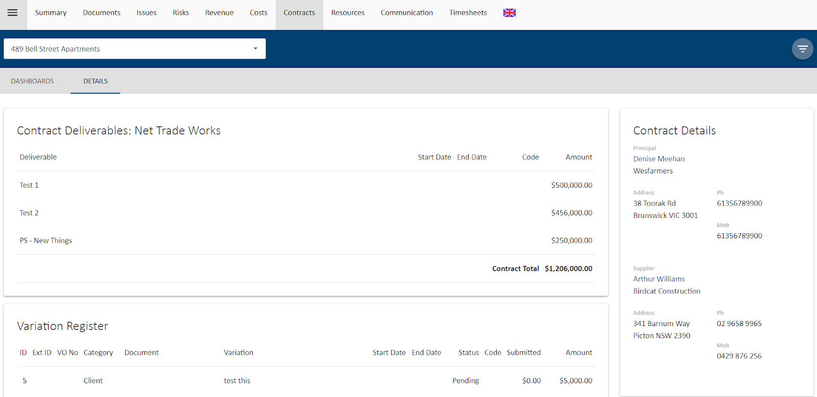Open the Issues menu item
The width and height of the screenshot is (817, 397).
pyautogui.click(x=147, y=13)
